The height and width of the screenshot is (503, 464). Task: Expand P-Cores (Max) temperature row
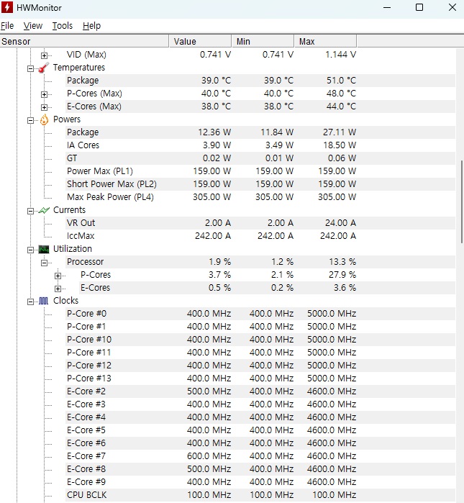(45, 94)
